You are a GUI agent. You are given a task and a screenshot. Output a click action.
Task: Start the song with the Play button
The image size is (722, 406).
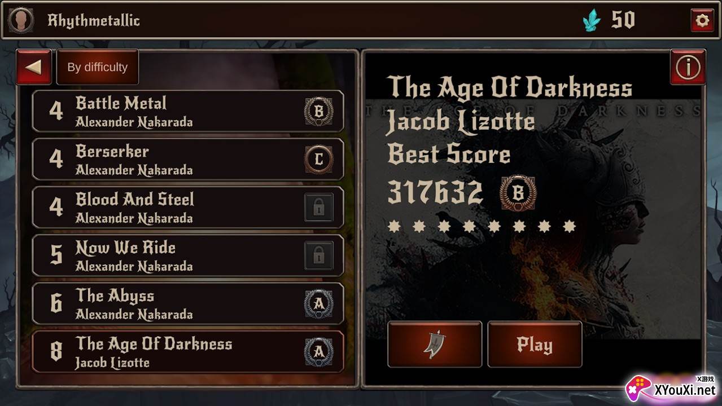point(535,344)
